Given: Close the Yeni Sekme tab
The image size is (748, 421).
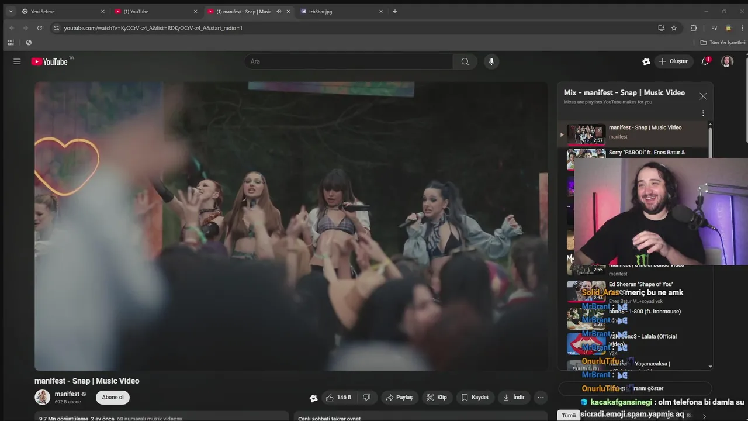Looking at the screenshot, I should [103, 11].
